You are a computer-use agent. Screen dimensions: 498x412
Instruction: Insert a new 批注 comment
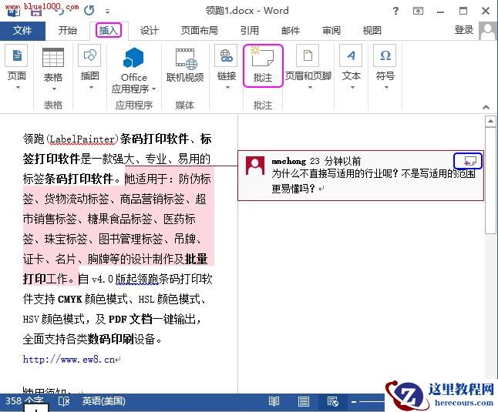(x=263, y=65)
